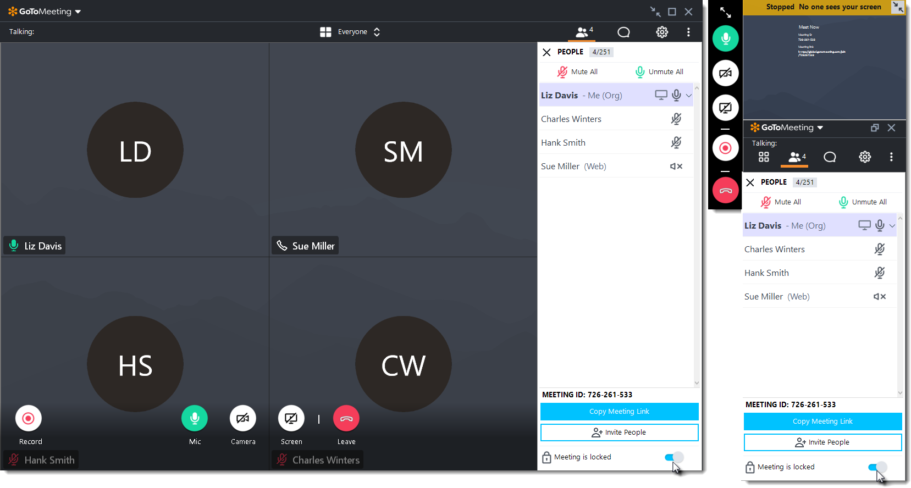Expand Liz Davis chevron in compact window
The image size is (911, 488).
(892, 226)
